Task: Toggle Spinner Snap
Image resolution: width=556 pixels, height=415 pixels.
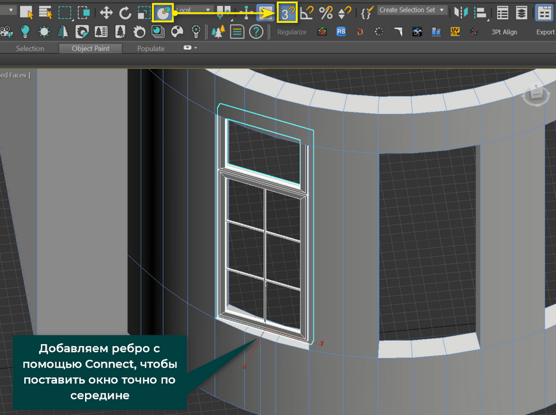Action: [x=344, y=12]
